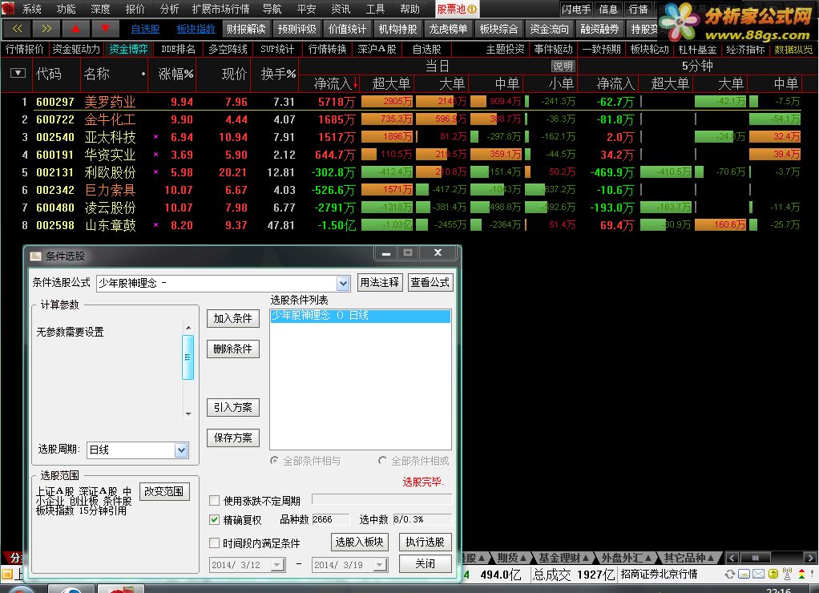This screenshot has height=593, width=819.
Task: Click 执行选股 button
Action: click(426, 542)
